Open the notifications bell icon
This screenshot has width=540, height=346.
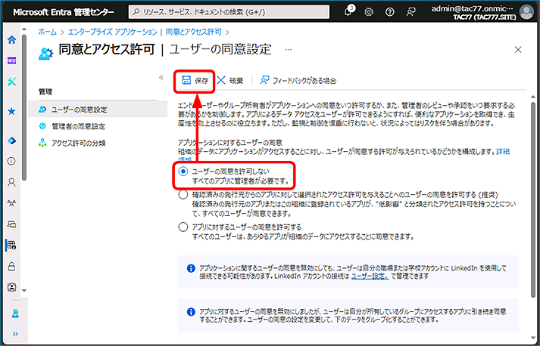[348, 12]
